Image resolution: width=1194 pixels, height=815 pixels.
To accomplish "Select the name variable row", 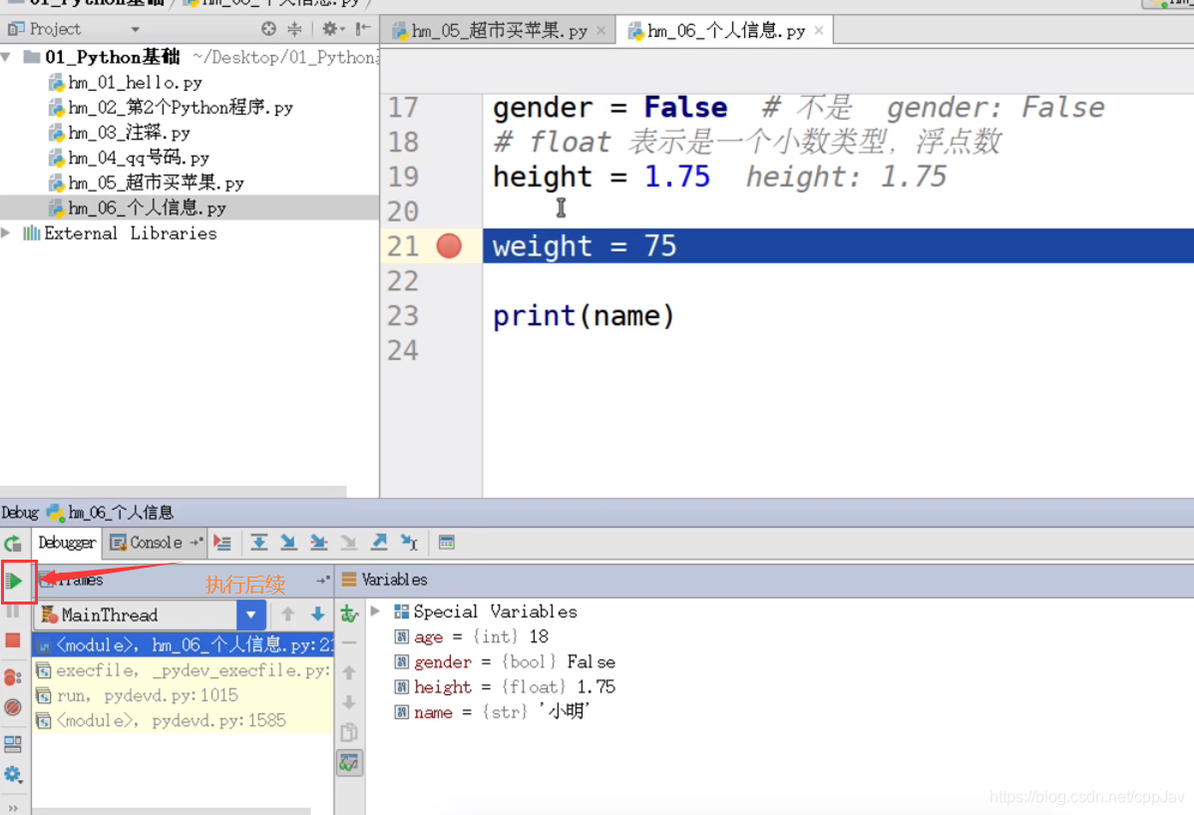I will 492,712.
